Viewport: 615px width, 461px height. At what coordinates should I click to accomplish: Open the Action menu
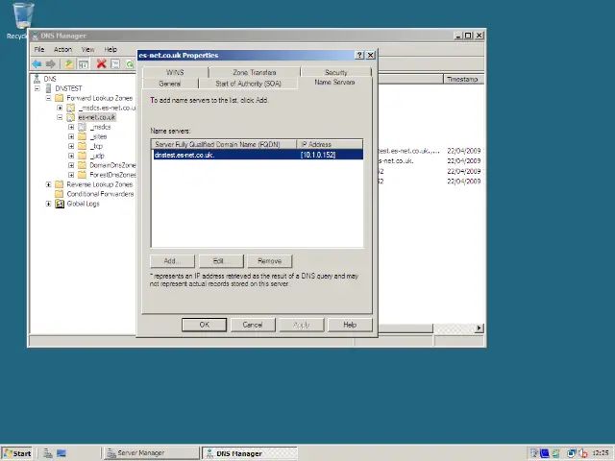tap(62, 49)
